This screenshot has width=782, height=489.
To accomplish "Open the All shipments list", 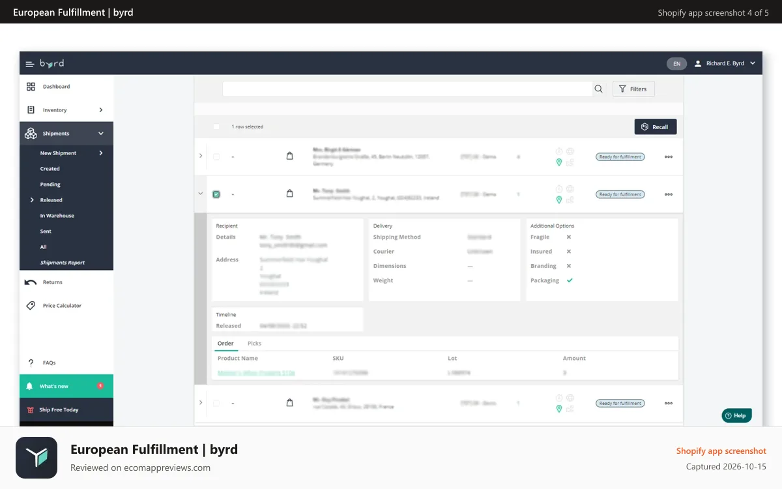I will [x=43, y=247].
